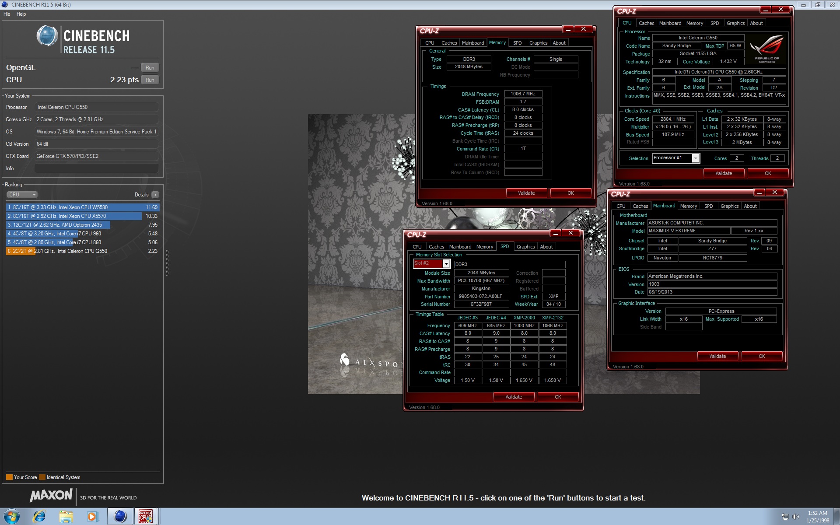Viewport: 840px width, 525px height.
Task: Select Memory tab in top-right CPU-Z window
Action: [x=694, y=23]
